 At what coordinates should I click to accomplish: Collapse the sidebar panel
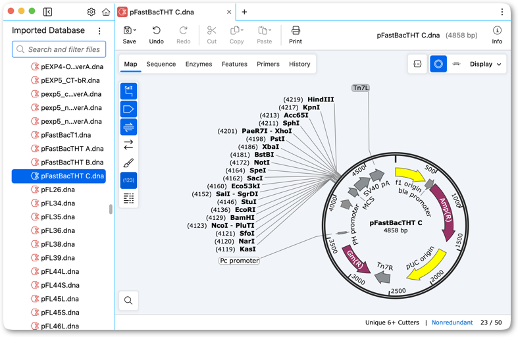[x=47, y=12]
